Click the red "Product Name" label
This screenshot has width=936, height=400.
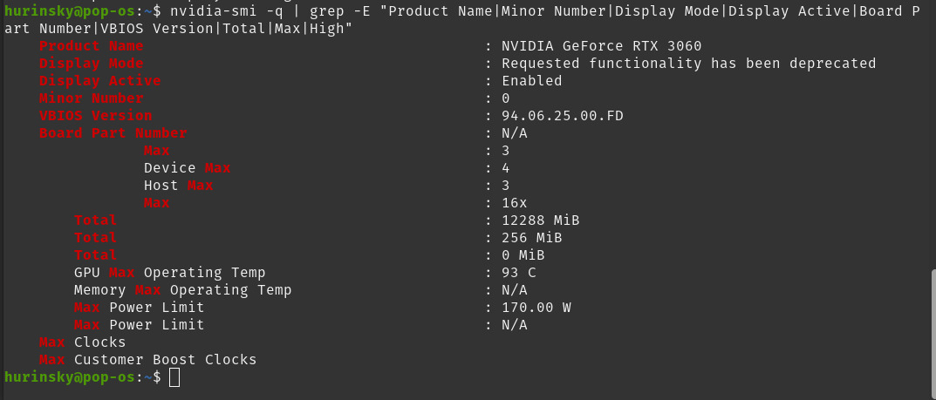(91, 46)
